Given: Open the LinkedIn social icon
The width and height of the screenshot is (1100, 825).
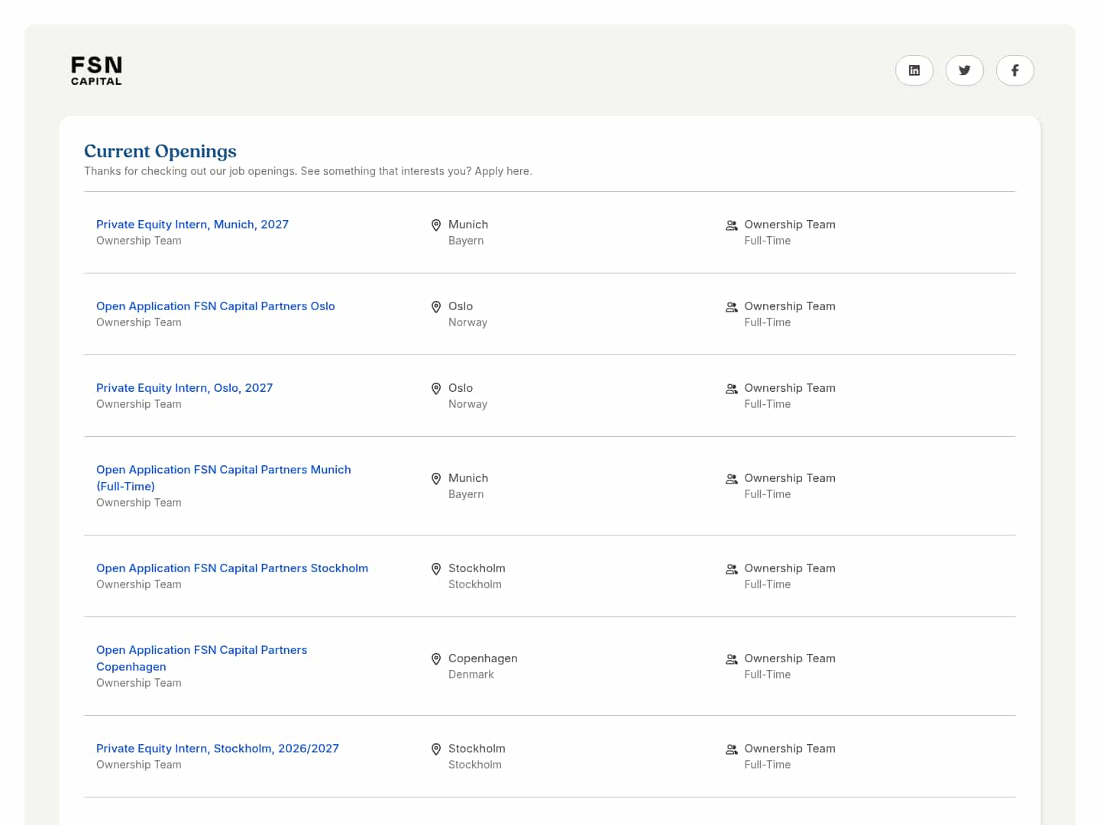Looking at the screenshot, I should click(914, 70).
